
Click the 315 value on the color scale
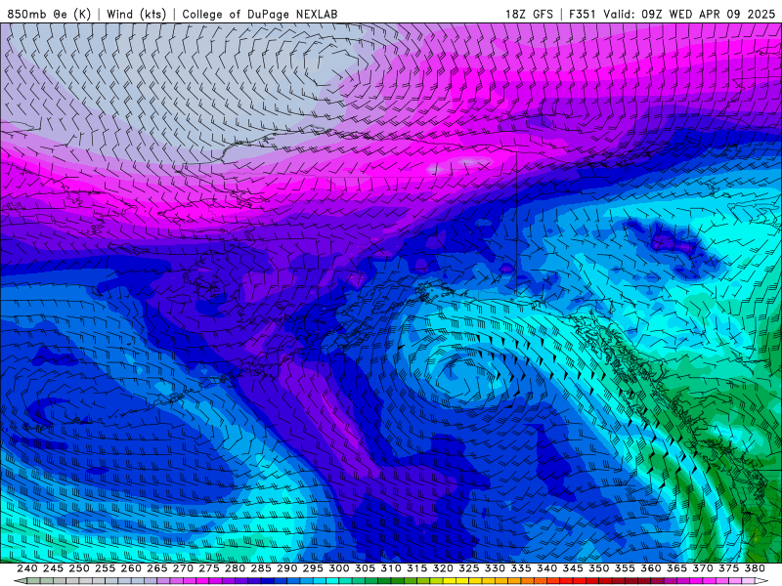pos(417,568)
